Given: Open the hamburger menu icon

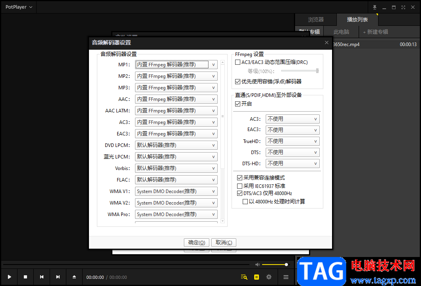Looking at the screenshot, I should pyautogui.click(x=286, y=277).
